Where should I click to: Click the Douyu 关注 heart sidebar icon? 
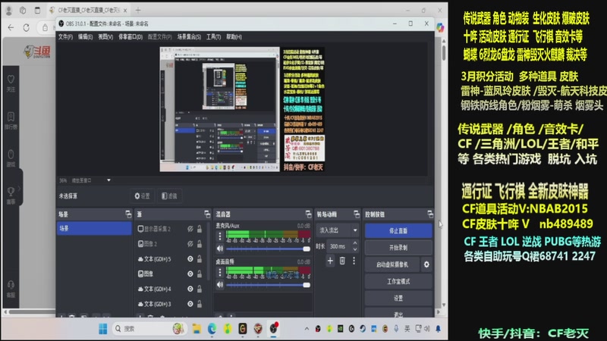(x=11, y=83)
